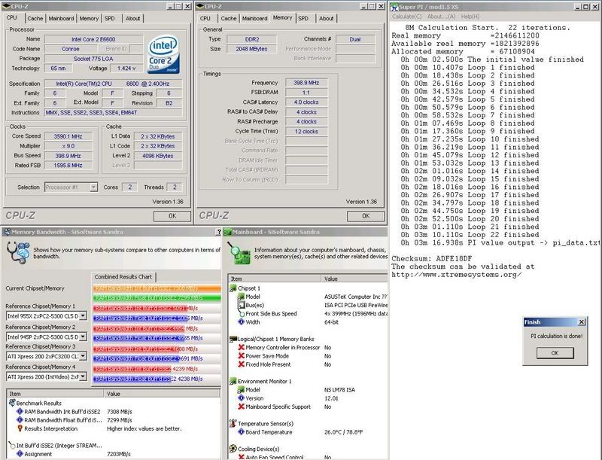Click OK button in CPU-Z Memory window

(366, 216)
